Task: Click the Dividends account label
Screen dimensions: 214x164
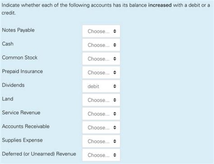Action: point(13,85)
